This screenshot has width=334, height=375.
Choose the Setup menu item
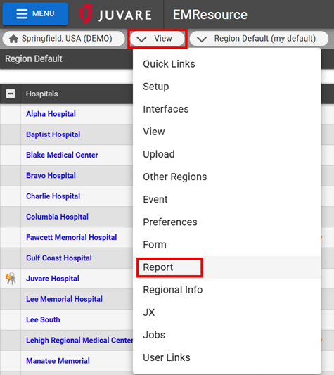226,87
